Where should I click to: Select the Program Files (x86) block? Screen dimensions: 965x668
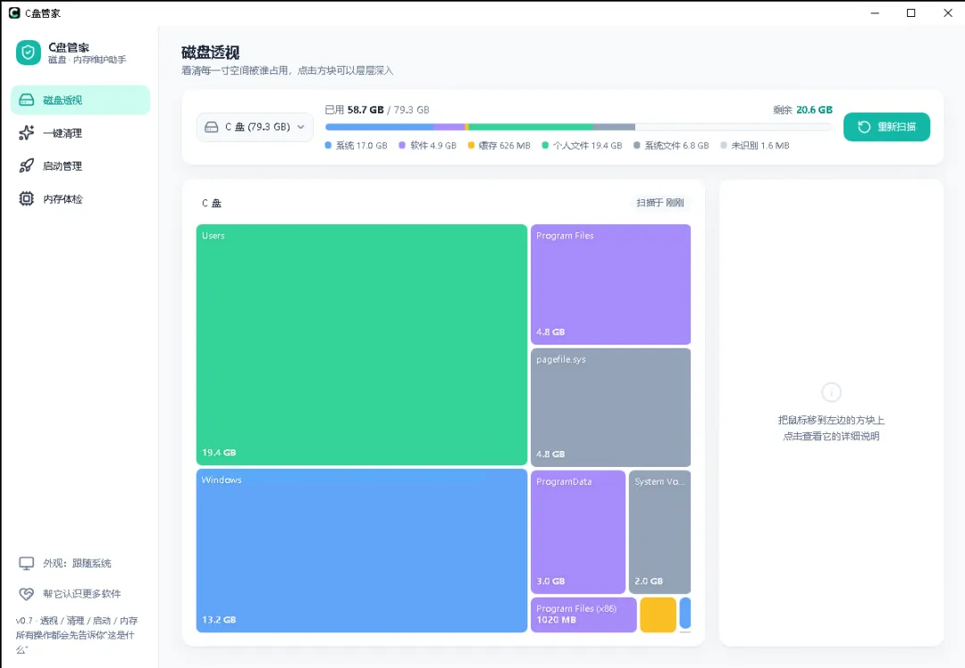point(583,614)
